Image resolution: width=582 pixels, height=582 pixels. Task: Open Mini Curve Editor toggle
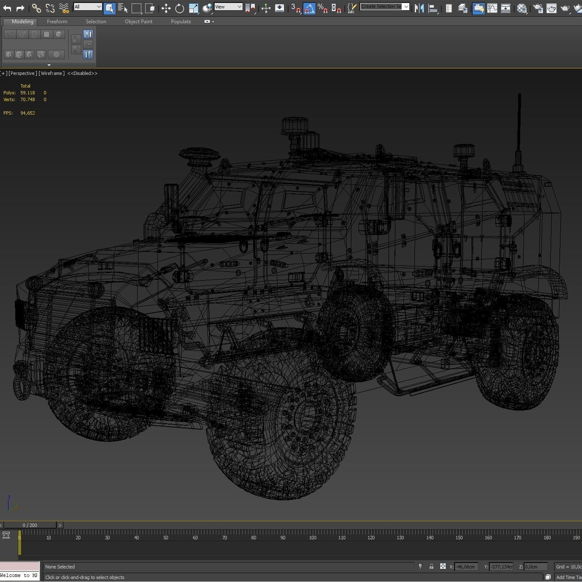coord(6,535)
